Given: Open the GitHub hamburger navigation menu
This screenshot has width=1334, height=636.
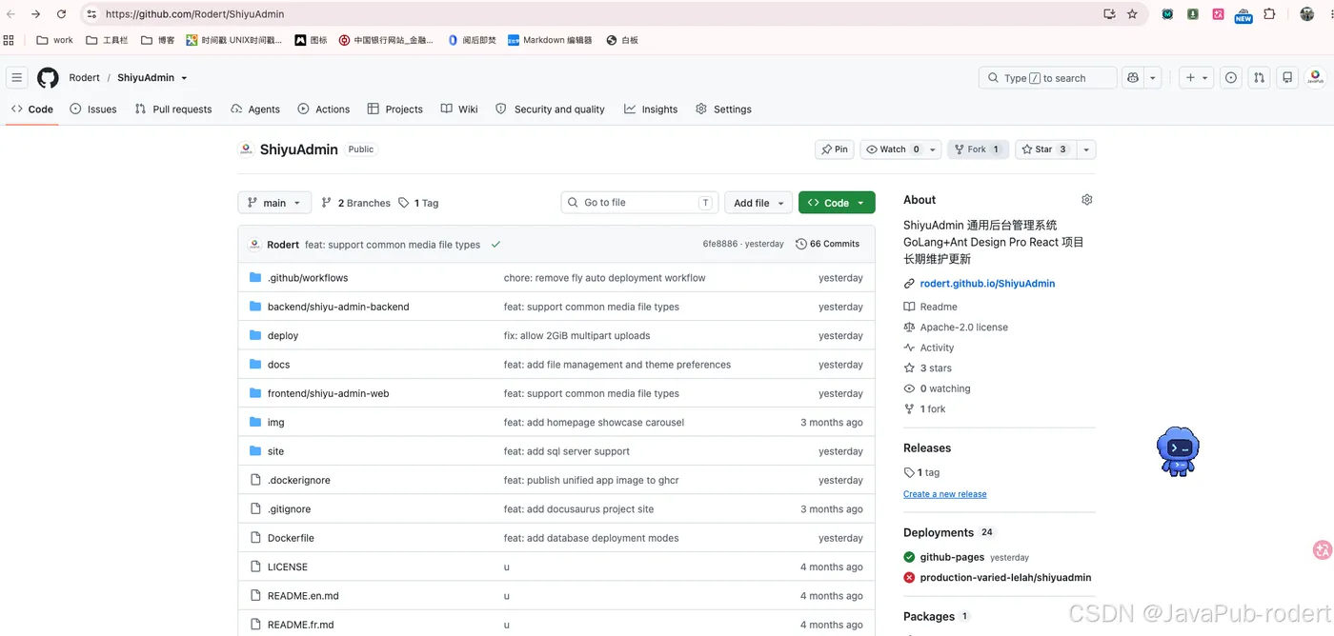Looking at the screenshot, I should 16,78.
